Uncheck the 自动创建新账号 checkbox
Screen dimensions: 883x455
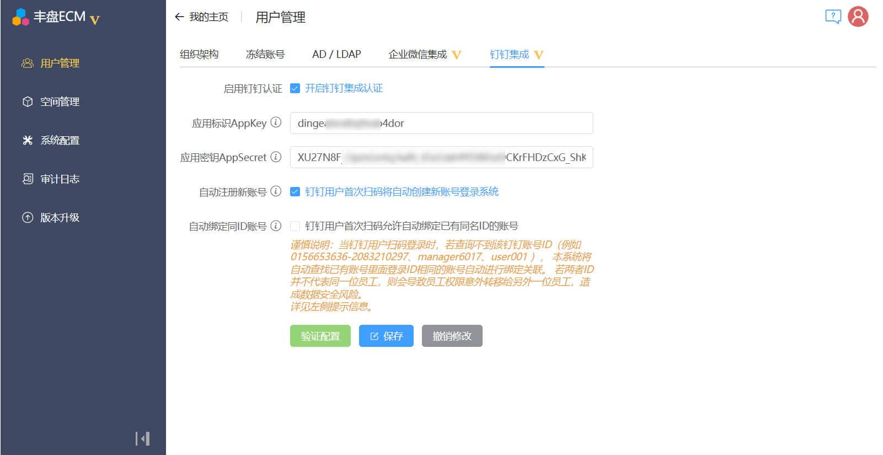pyautogui.click(x=295, y=191)
